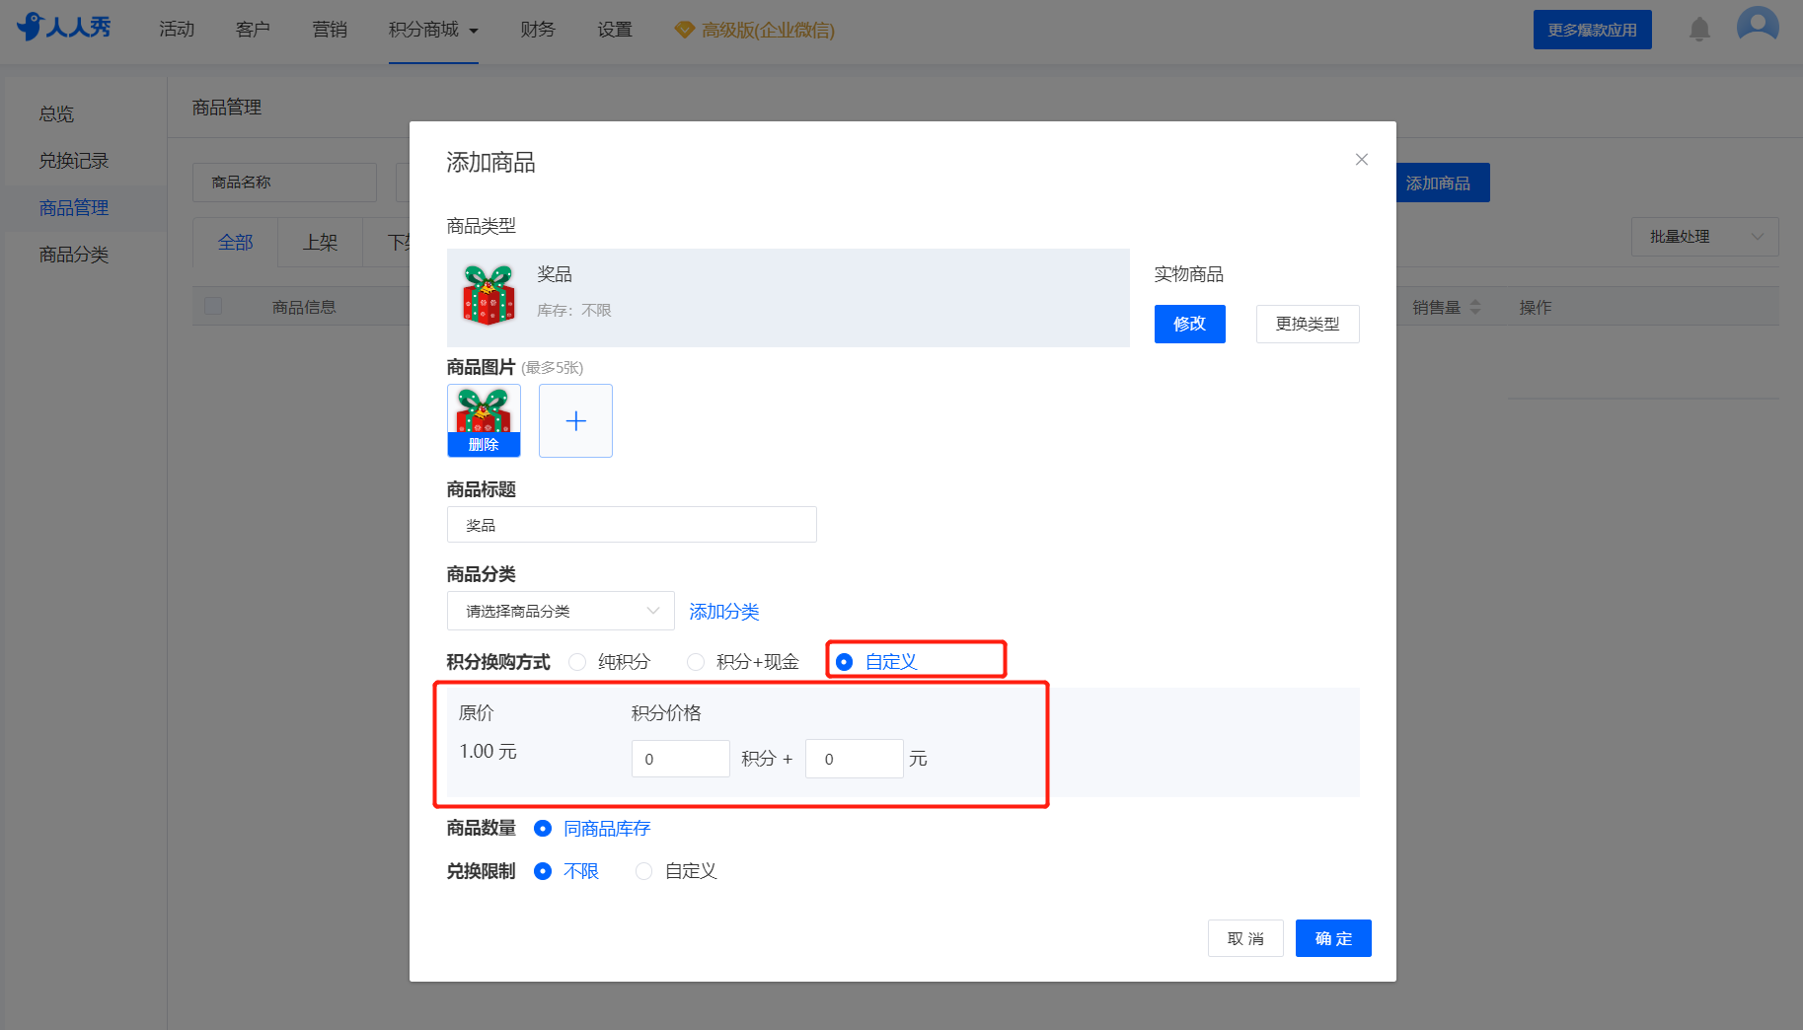This screenshot has height=1030, width=1803.
Task: Delete the uploaded product image
Action: (x=484, y=445)
